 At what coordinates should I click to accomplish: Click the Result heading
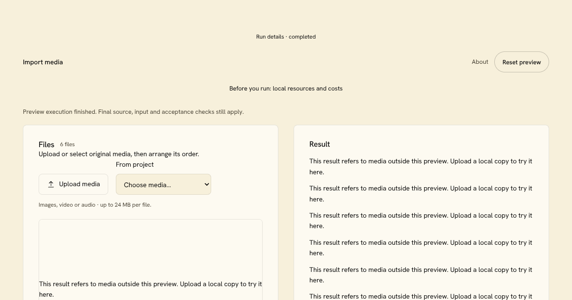(x=320, y=144)
